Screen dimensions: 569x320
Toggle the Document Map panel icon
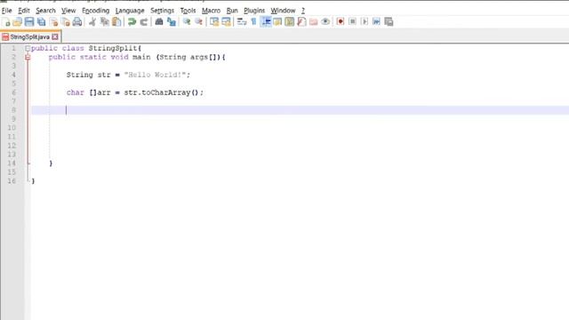290,21
